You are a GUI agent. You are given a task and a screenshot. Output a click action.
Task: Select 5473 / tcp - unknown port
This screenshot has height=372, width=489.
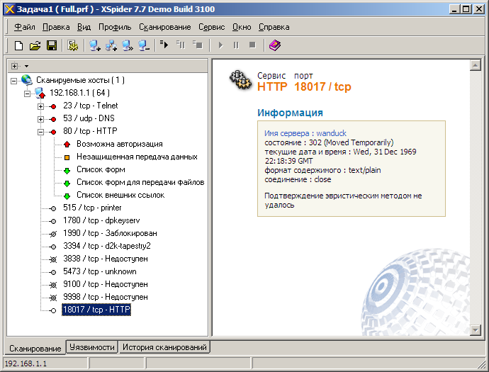pos(100,271)
